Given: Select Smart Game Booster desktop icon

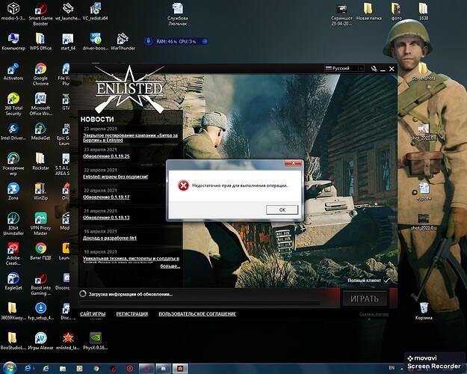Looking at the screenshot, I should [x=40, y=13].
